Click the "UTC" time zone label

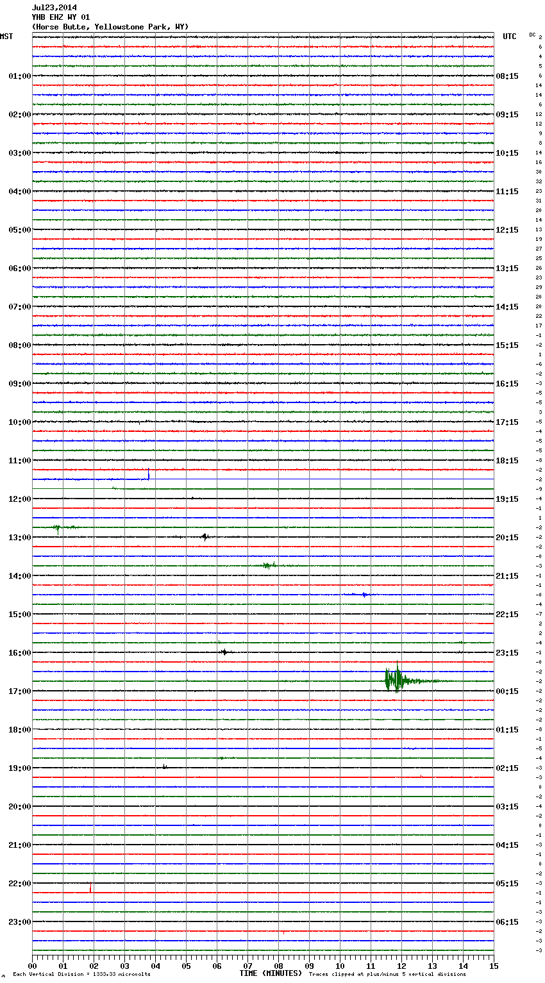[510, 37]
